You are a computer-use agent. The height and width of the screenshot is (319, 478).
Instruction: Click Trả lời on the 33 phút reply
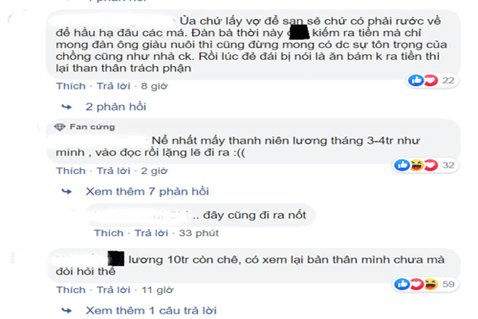pos(151,233)
